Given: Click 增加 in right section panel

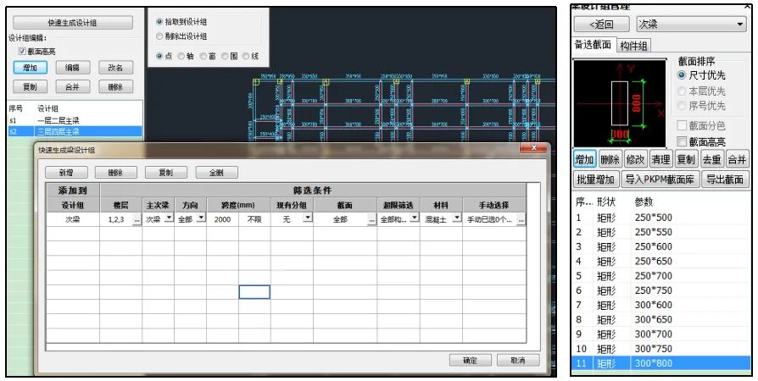Looking at the screenshot, I should [x=584, y=159].
